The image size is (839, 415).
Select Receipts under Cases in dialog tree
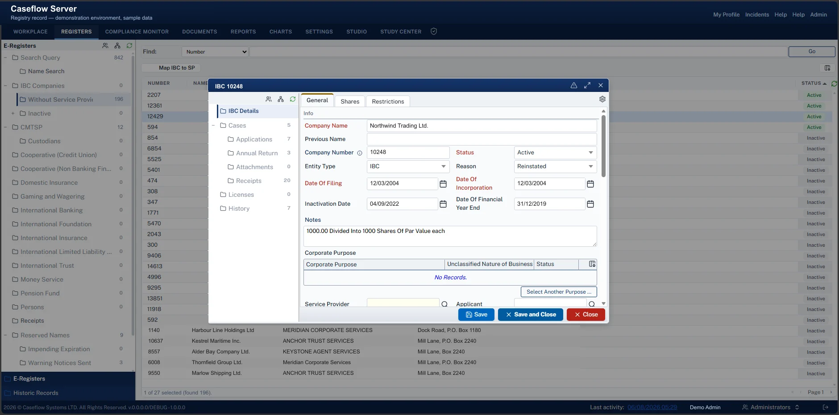(x=249, y=181)
